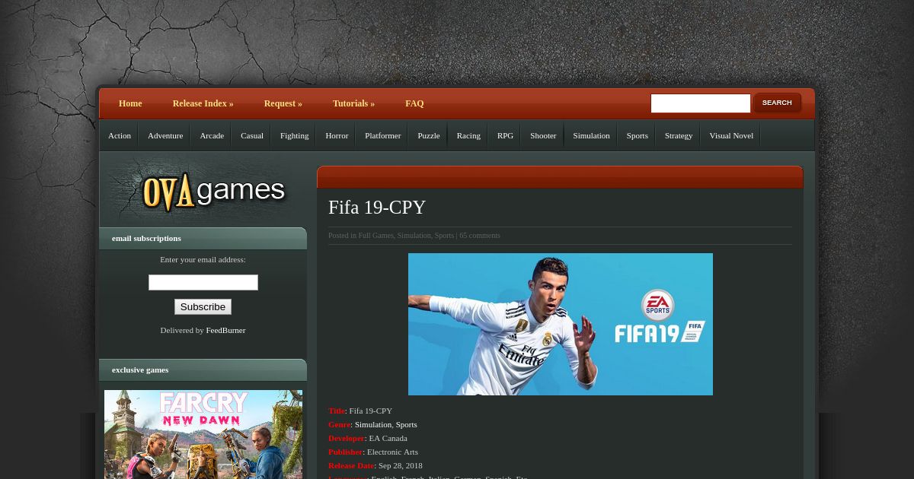
Task: Expand the Tutorials menu
Action: point(353,103)
